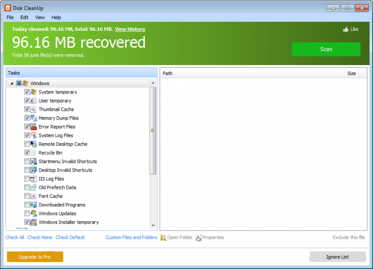Uncheck the Recycle Bin checkbox
Viewport: 373px width, 269px height.
(x=27, y=153)
